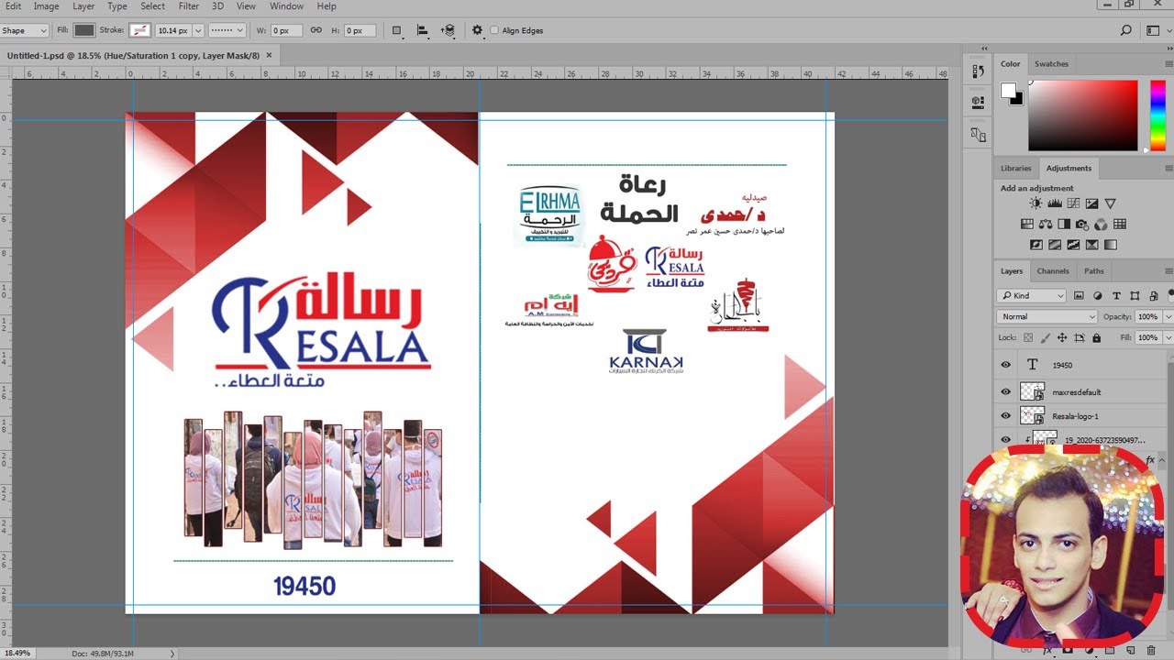This screenshot has height=660, width=1174.
Task: Click the zoom percentage field 18.49%
Action: [x=17, y=653]
